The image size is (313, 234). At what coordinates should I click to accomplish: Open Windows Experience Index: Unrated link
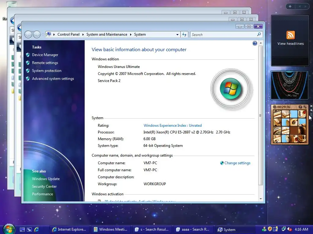173,126
